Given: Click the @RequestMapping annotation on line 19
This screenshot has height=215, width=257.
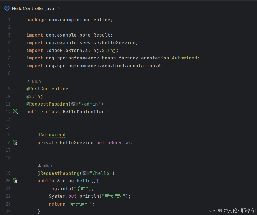Looking at the screenshot, I should point(58,173).
